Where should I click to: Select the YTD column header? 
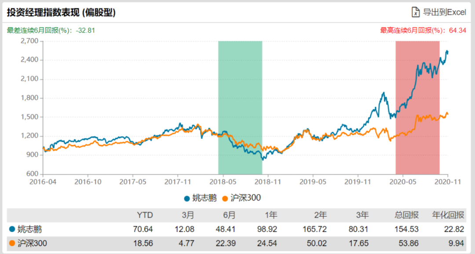pos(145,215)
